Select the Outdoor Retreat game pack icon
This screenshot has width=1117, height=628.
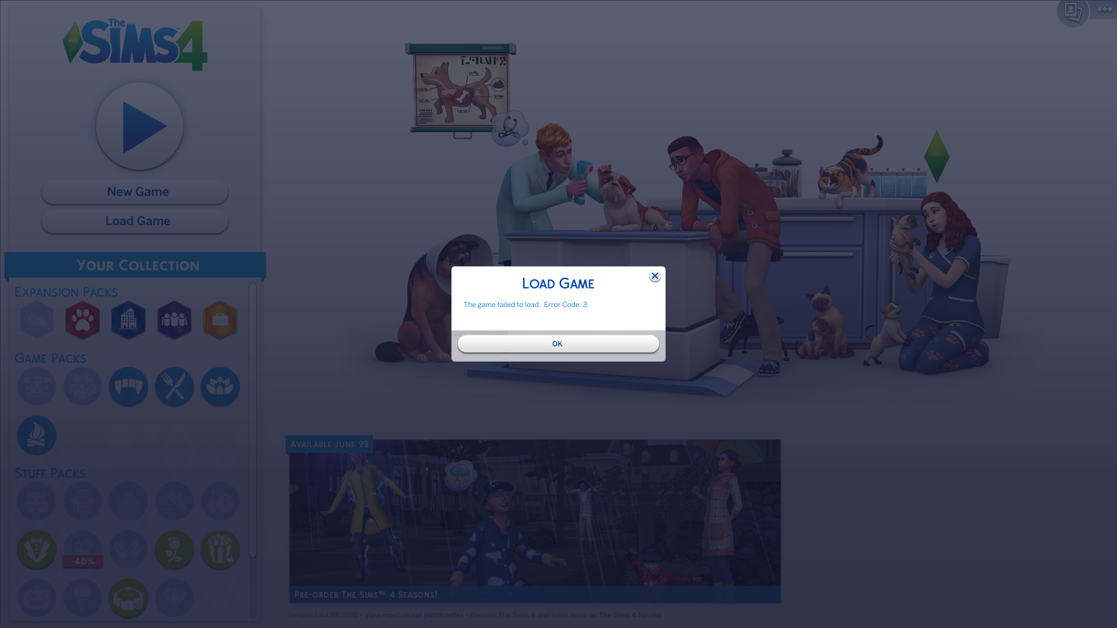(x=36, y=435)
